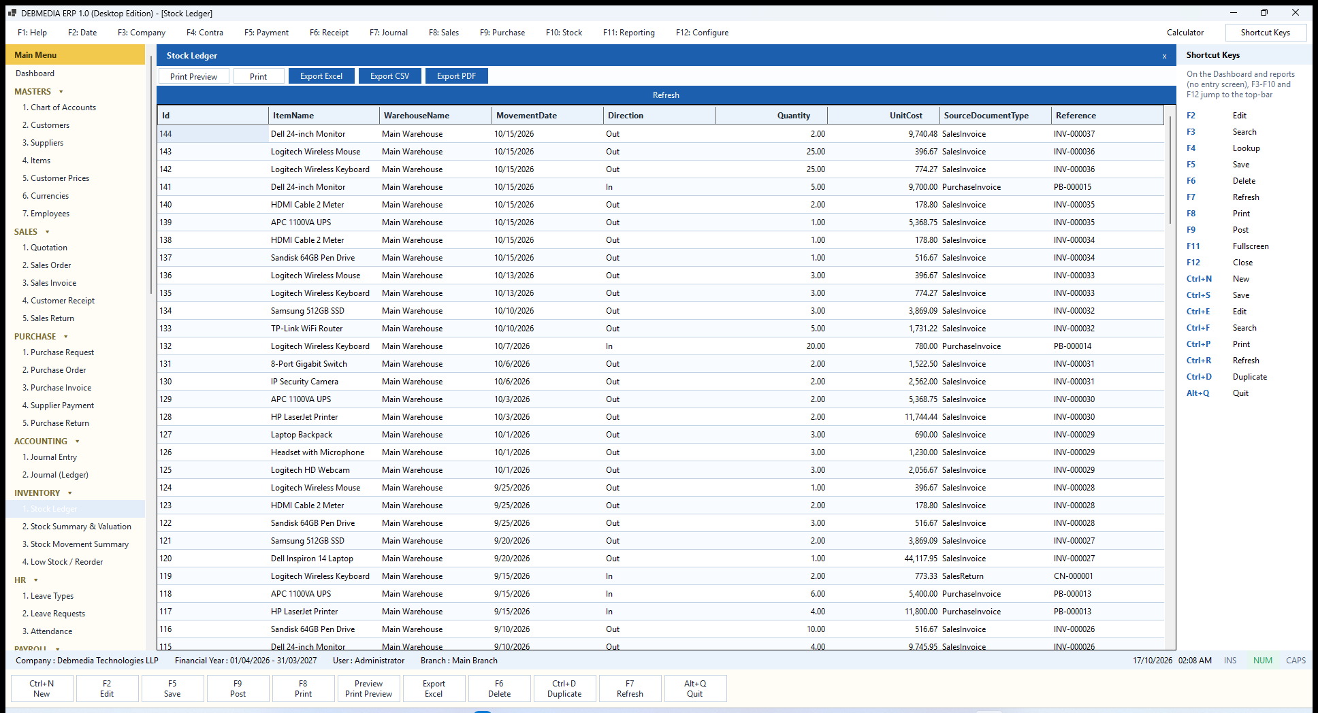
Task: Open the F9: Purchase menu
Action: click(x=502, y=33)
